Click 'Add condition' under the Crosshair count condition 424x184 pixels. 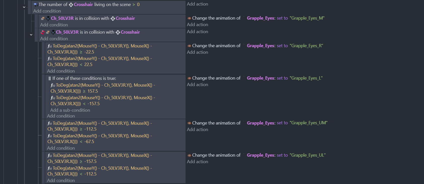47,11
